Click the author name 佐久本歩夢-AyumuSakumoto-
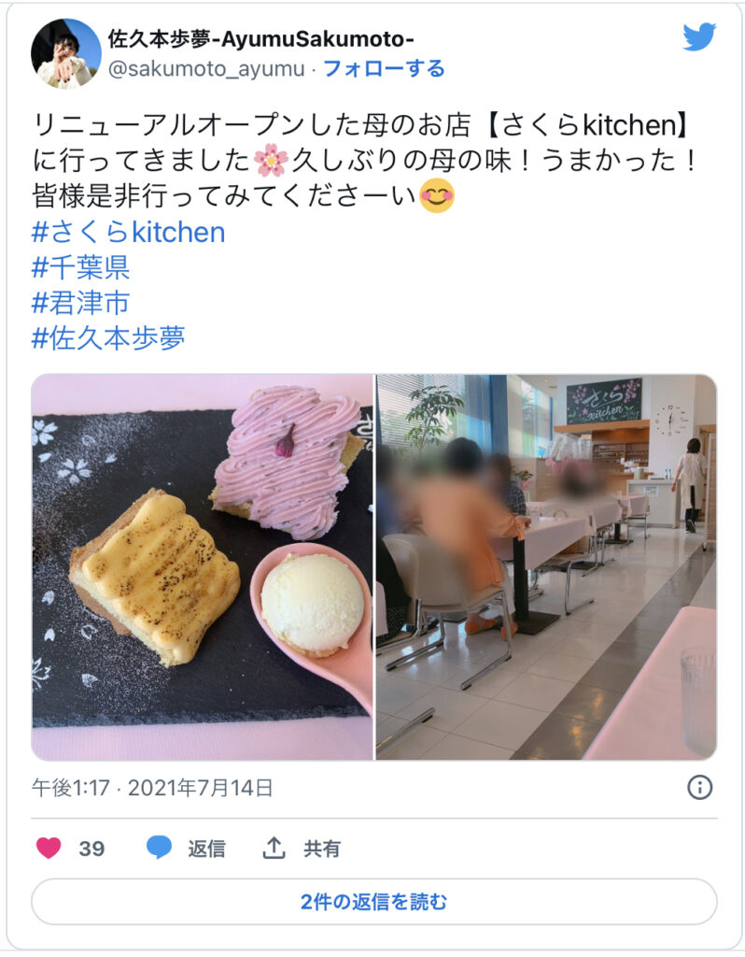The height and width of the screenshot is (957, 745). click(x=260, y=39)
